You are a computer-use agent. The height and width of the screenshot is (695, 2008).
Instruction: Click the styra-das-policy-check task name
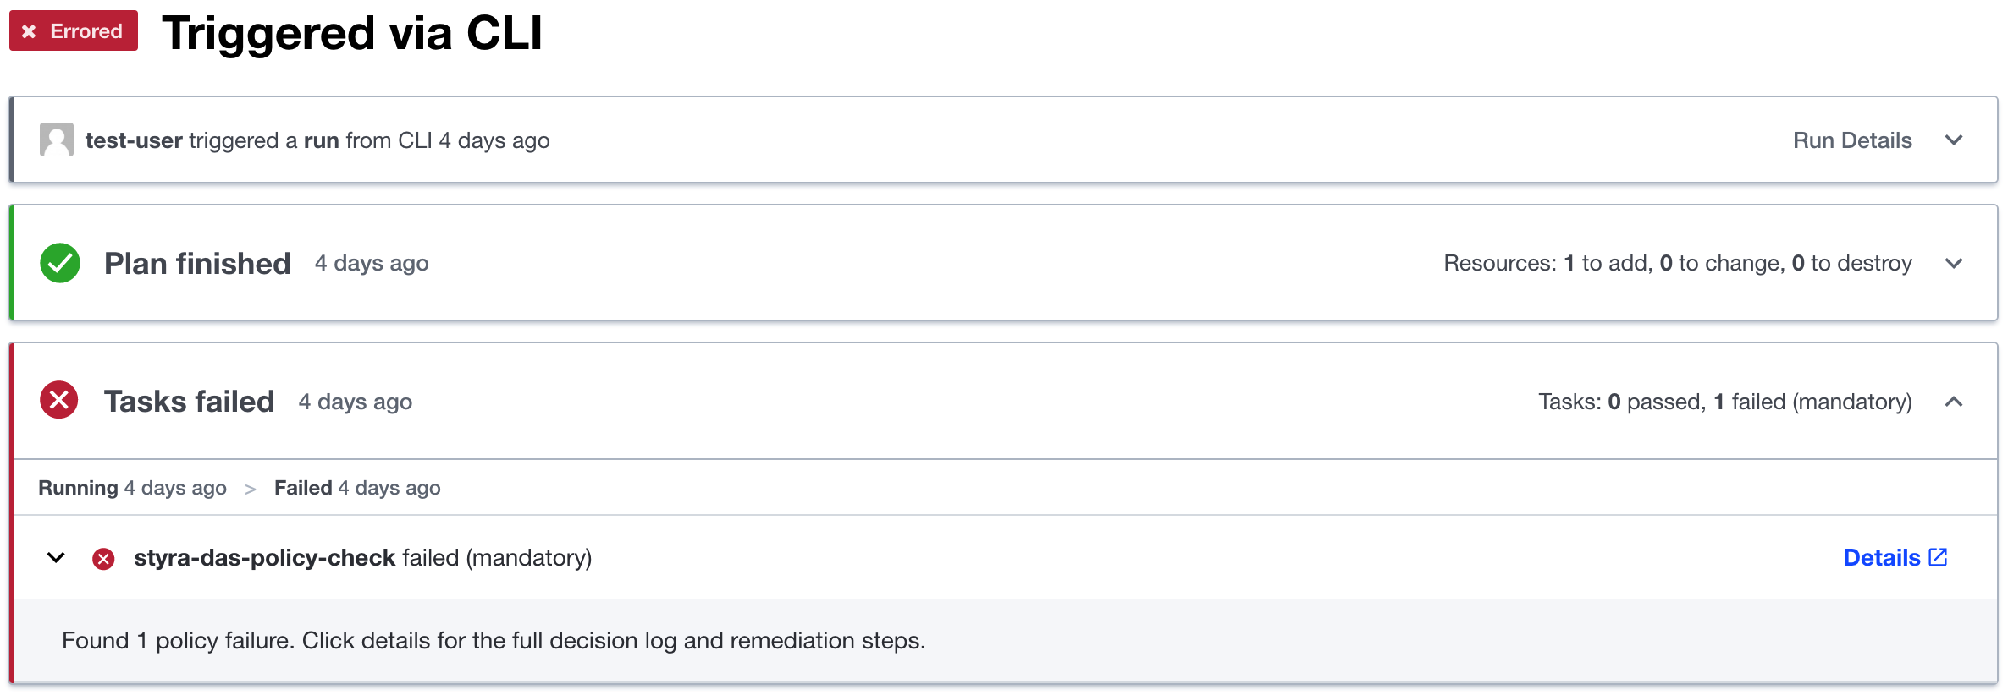(x=265, y=558)
